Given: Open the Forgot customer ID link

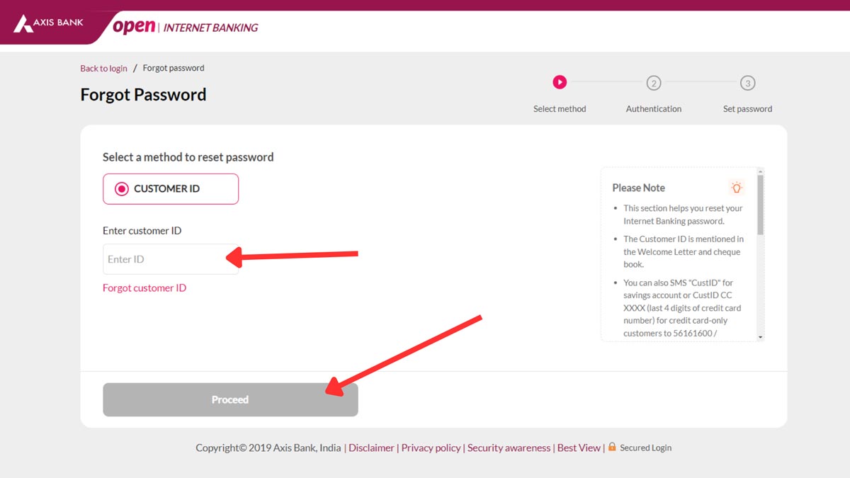Looking at the screenshot, I should [144, 288].
